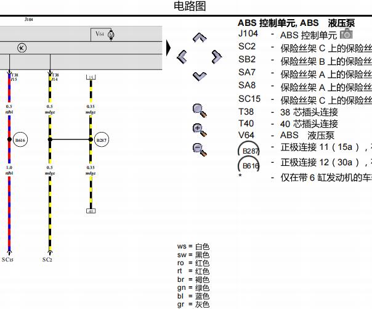
Task: Click the 正极连接 11 (15a) description
Action: click(x=326, y=147)
